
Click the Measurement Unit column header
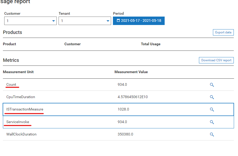tap(18, 72)
